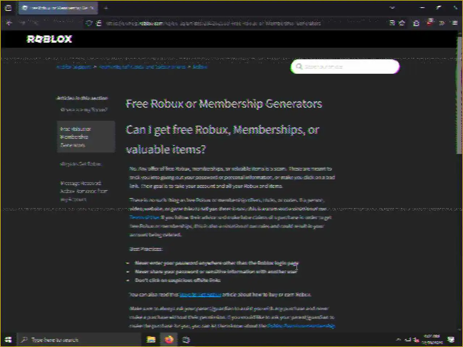Open the extension icon right of the bookmark star
This screenshot has height=347, width=463.
tap(416, 23)
